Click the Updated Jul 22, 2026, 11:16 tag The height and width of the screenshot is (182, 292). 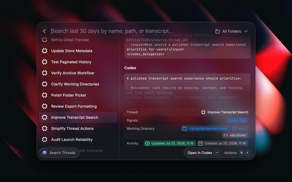(x=170, y=143)
